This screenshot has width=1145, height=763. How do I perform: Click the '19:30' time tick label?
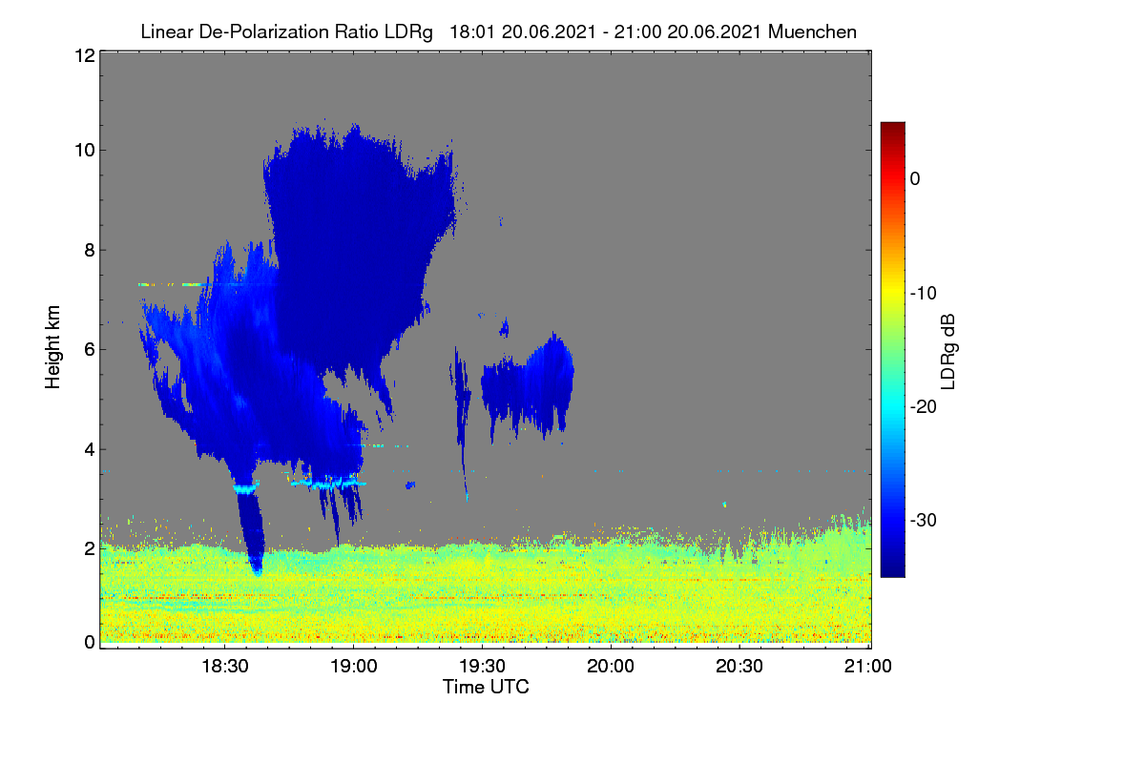tap(483, 667)
